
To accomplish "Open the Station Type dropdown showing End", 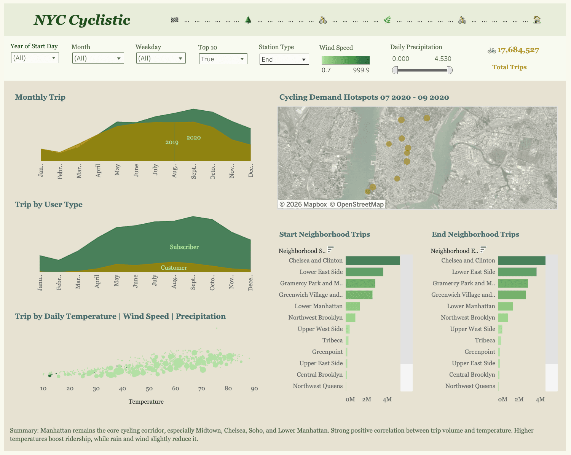I will point(284,59).
